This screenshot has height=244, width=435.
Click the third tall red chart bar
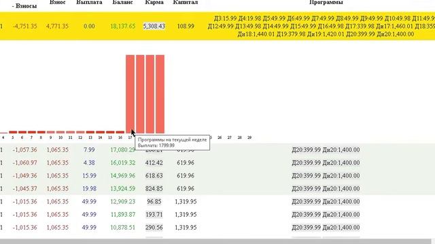[150, 94]
